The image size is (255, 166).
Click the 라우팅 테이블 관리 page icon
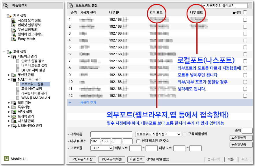[18, 93]
